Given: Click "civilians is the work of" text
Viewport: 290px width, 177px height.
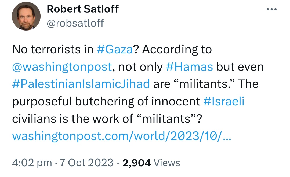Looking at the screenshot, I should pyautogui.click(x=73, y=119).
